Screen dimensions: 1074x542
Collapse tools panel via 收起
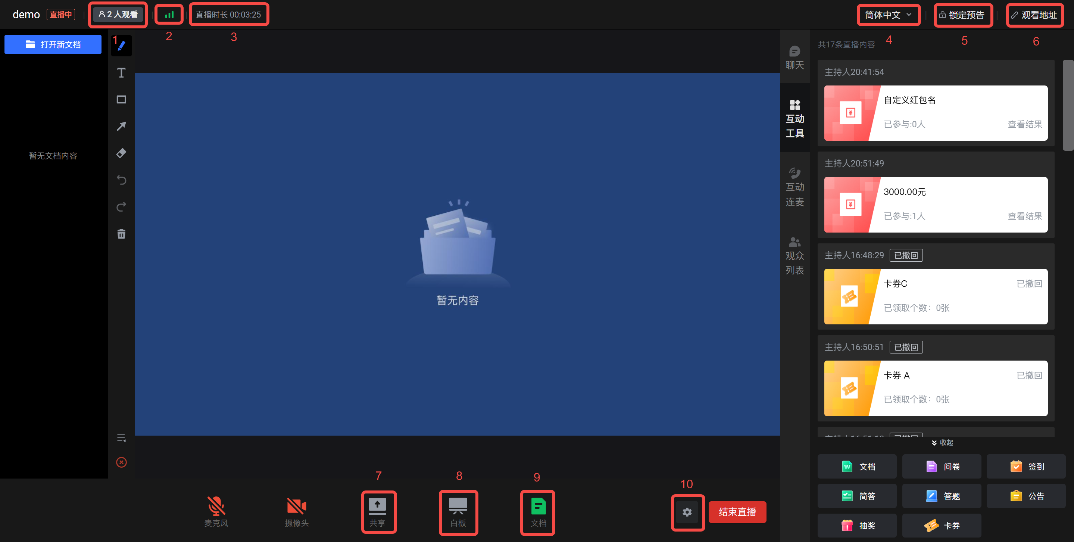click(942, 442)
